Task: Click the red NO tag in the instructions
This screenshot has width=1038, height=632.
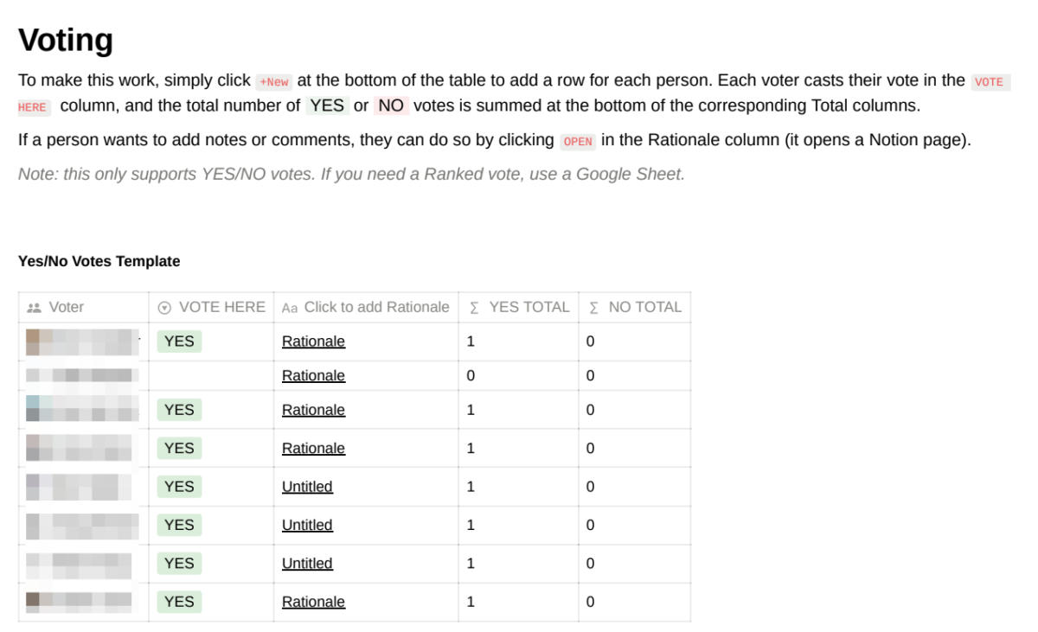Action: click(391, 106)
